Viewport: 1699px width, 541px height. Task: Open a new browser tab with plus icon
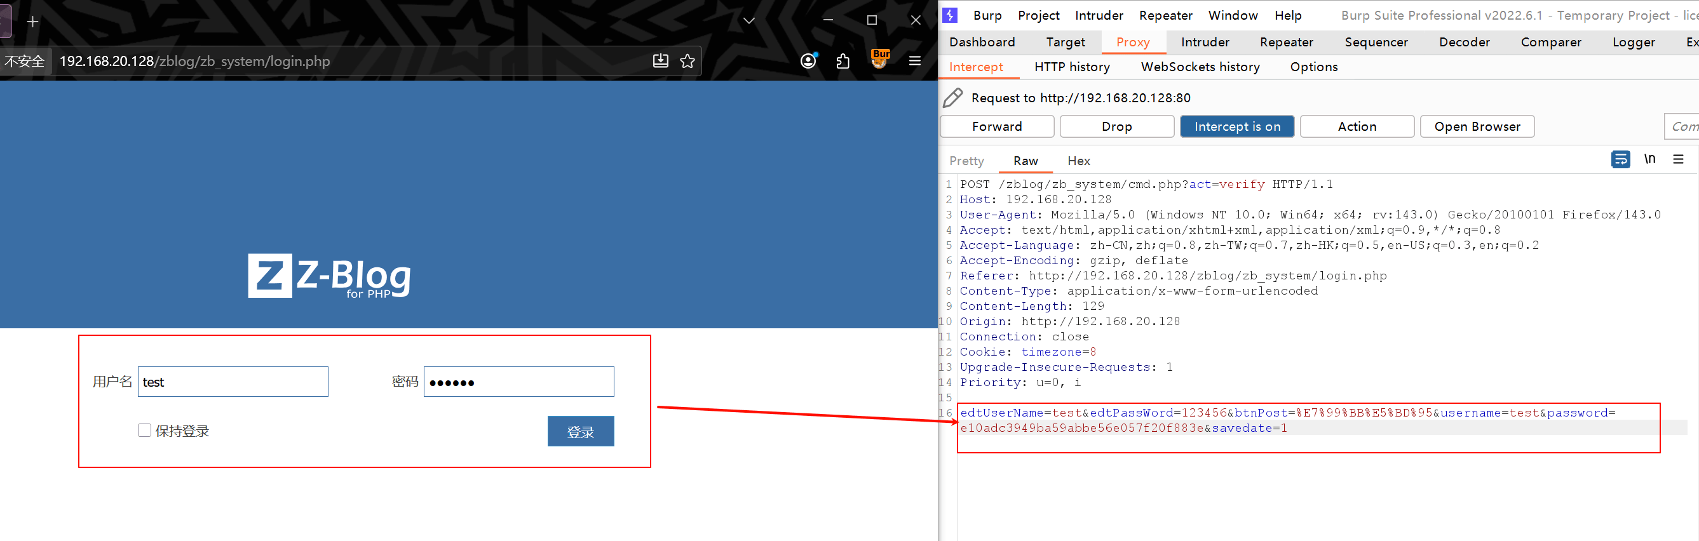[32, 22]
